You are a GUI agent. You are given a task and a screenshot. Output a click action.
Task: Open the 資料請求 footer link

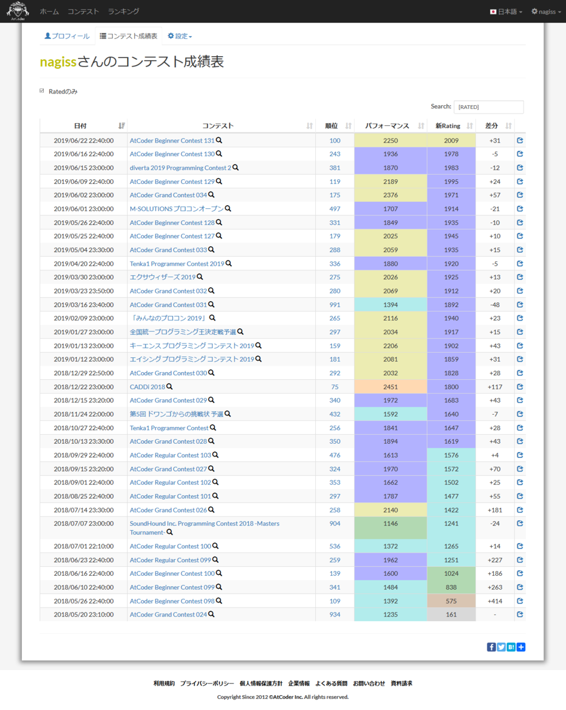coord(401,683)
